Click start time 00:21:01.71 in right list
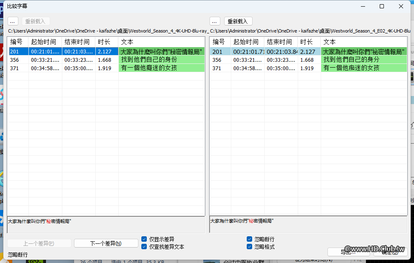This screenshot has width=414, height=263. (x=248, y=51)
